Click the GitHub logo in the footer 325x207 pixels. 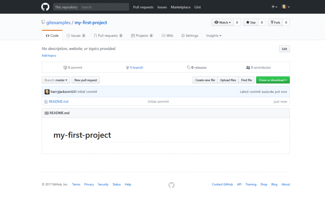click(x=171, y=185)
